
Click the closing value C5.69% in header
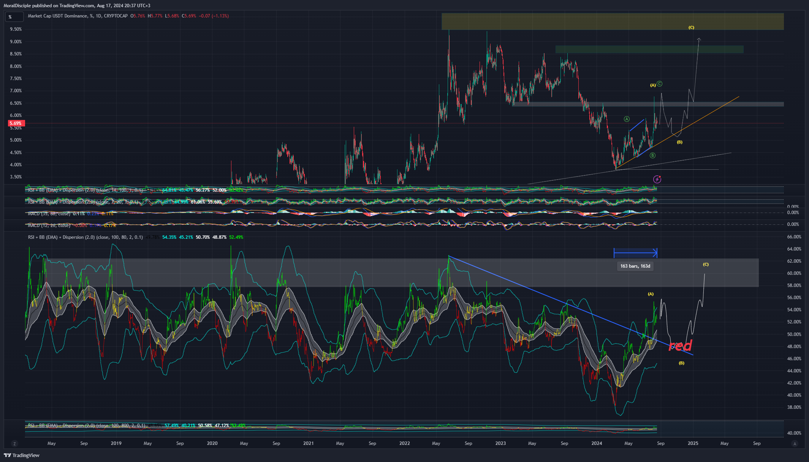click(189, 16)
